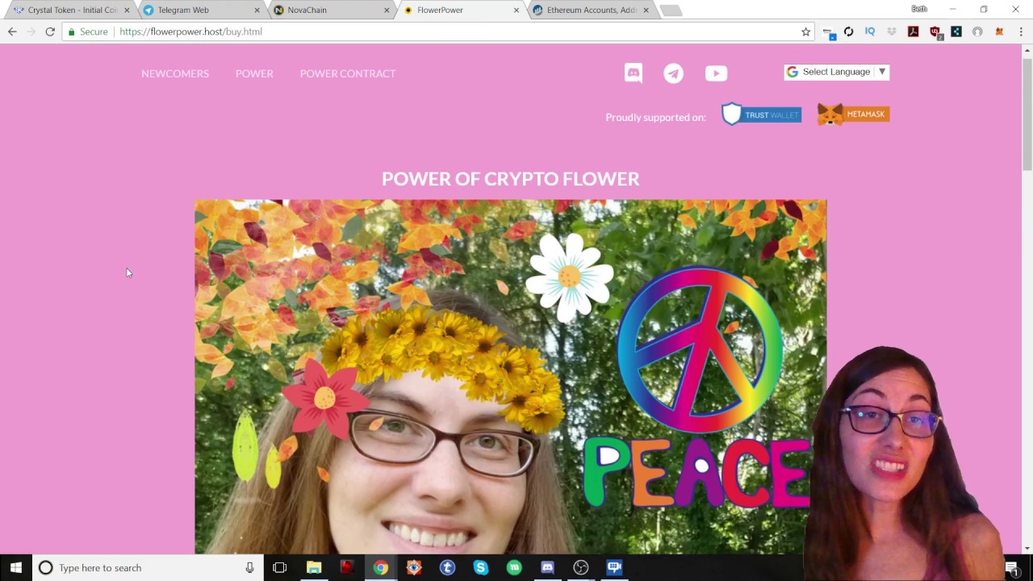Click the Dropbox extension icon
1033x581 pixels.
coord(892,31)
